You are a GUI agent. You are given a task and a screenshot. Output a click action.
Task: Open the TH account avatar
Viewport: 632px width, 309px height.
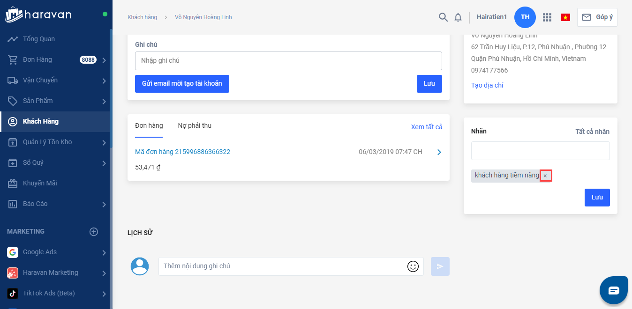(x=525, y=17)
